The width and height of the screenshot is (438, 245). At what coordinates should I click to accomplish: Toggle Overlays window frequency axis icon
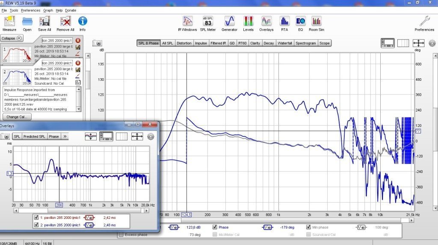[x=121, y=136]
